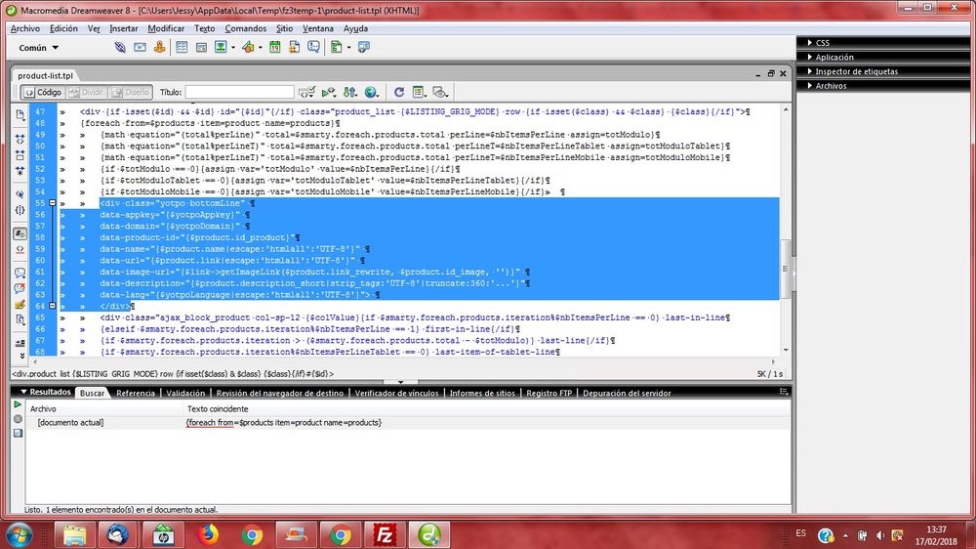Open the Registro FTP tab
Viewport: 976px width, 549px height.
[x=549, y=394]
